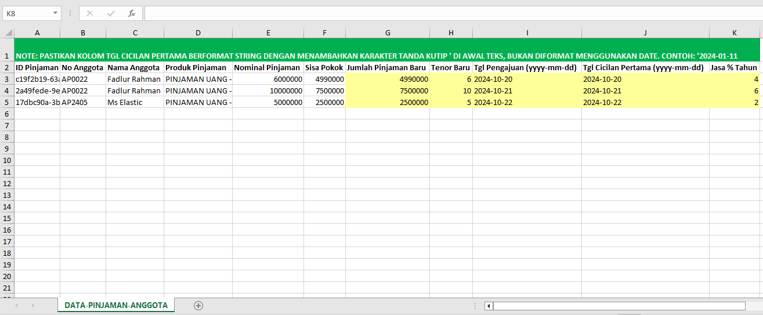Click 'Produk Pinjaman' header cell
This screenshot has width=763, height=315.
click(198, 67)
